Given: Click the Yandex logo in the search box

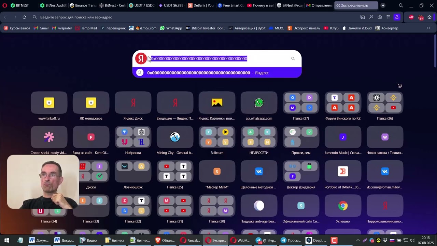Looking at the screenshot, I should [141, 58].
